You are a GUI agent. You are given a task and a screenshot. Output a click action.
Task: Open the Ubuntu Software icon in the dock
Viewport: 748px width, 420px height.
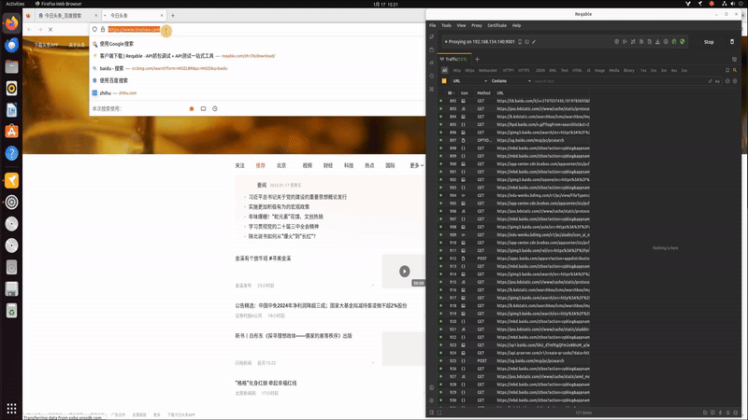tap(11, 132)
